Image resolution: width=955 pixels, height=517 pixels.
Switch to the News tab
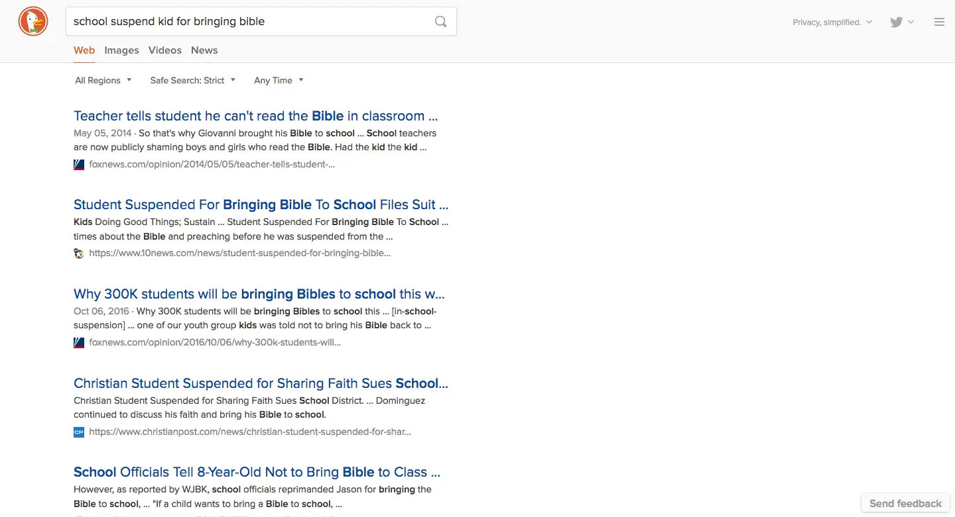204,50
